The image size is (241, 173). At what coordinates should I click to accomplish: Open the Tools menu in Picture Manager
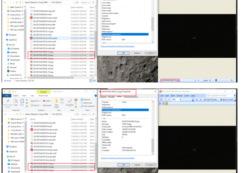[187, 95]
